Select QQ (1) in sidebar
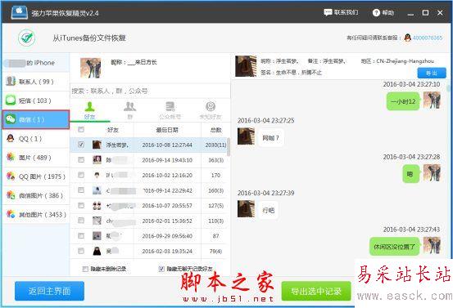Screen dimensions: 453x308 point(36,139)
